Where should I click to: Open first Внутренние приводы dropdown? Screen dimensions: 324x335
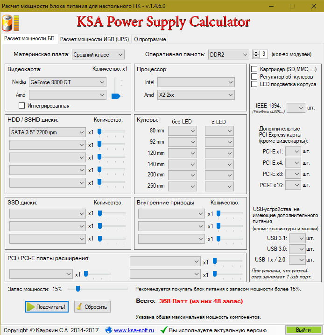pos(171,214)
